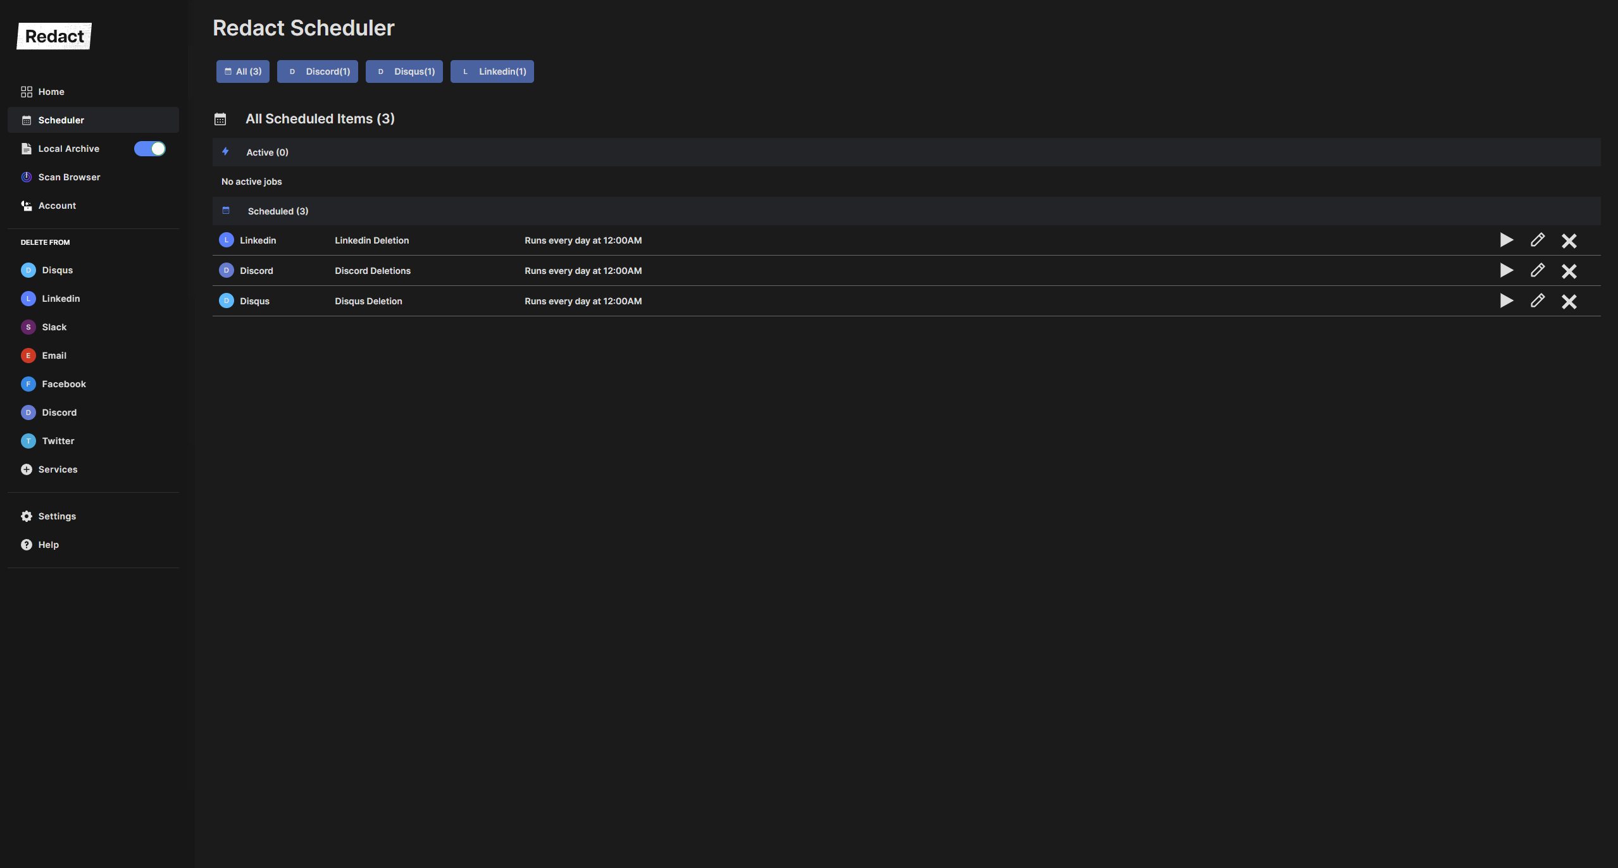Click the Redact logo
Viewport: 1618px width, 868px height.
54,36
